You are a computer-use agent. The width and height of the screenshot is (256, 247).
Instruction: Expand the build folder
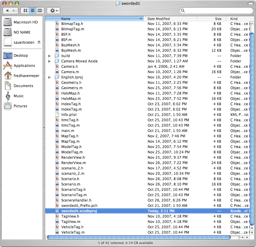click(x=49, y=56)
